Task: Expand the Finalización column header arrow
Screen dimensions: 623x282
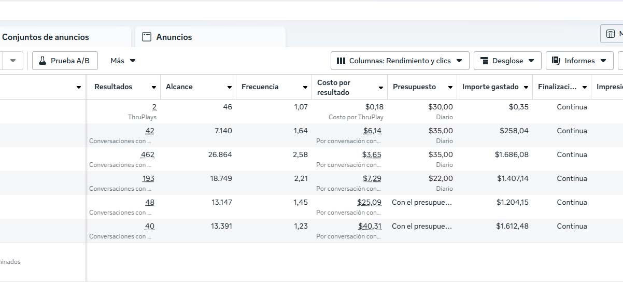Action: pyautogui.click(x=585, y=87)
